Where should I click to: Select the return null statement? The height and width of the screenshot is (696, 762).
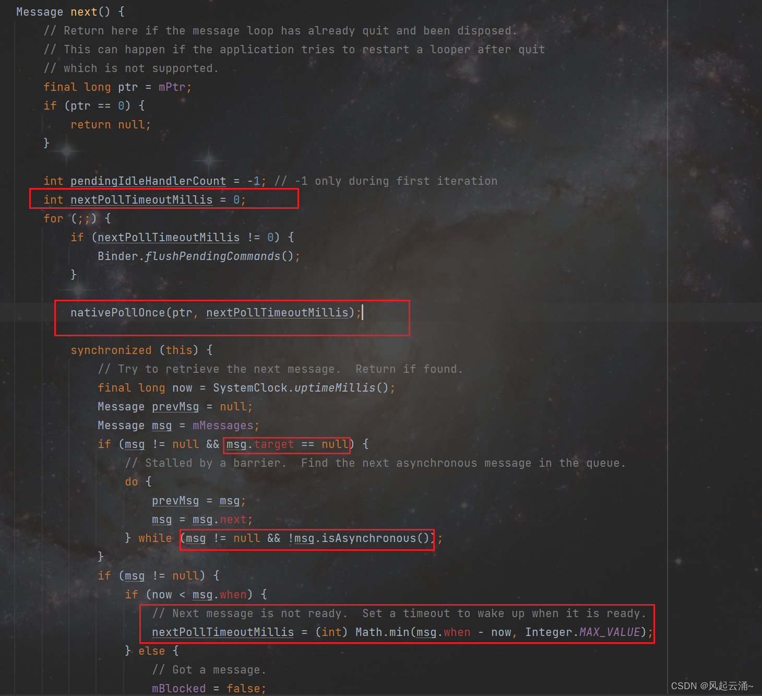pyautogui.click(x=110, y=124)
